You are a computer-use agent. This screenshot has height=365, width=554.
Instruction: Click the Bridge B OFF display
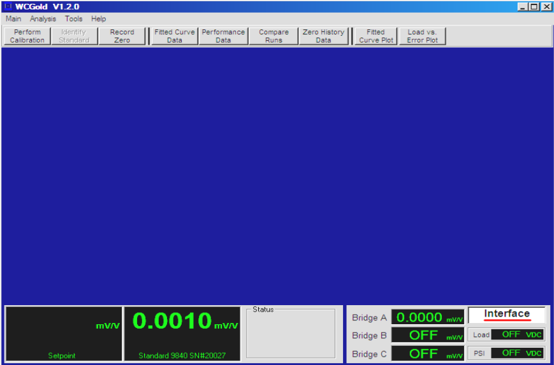tap(427, 335)
